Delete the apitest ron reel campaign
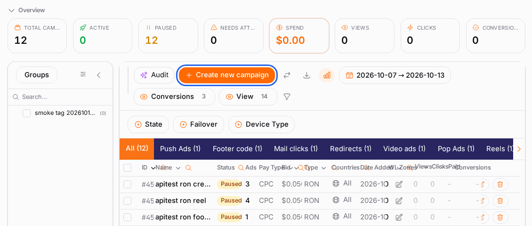This screenshot has width=532, height=226. click(500, 201)
